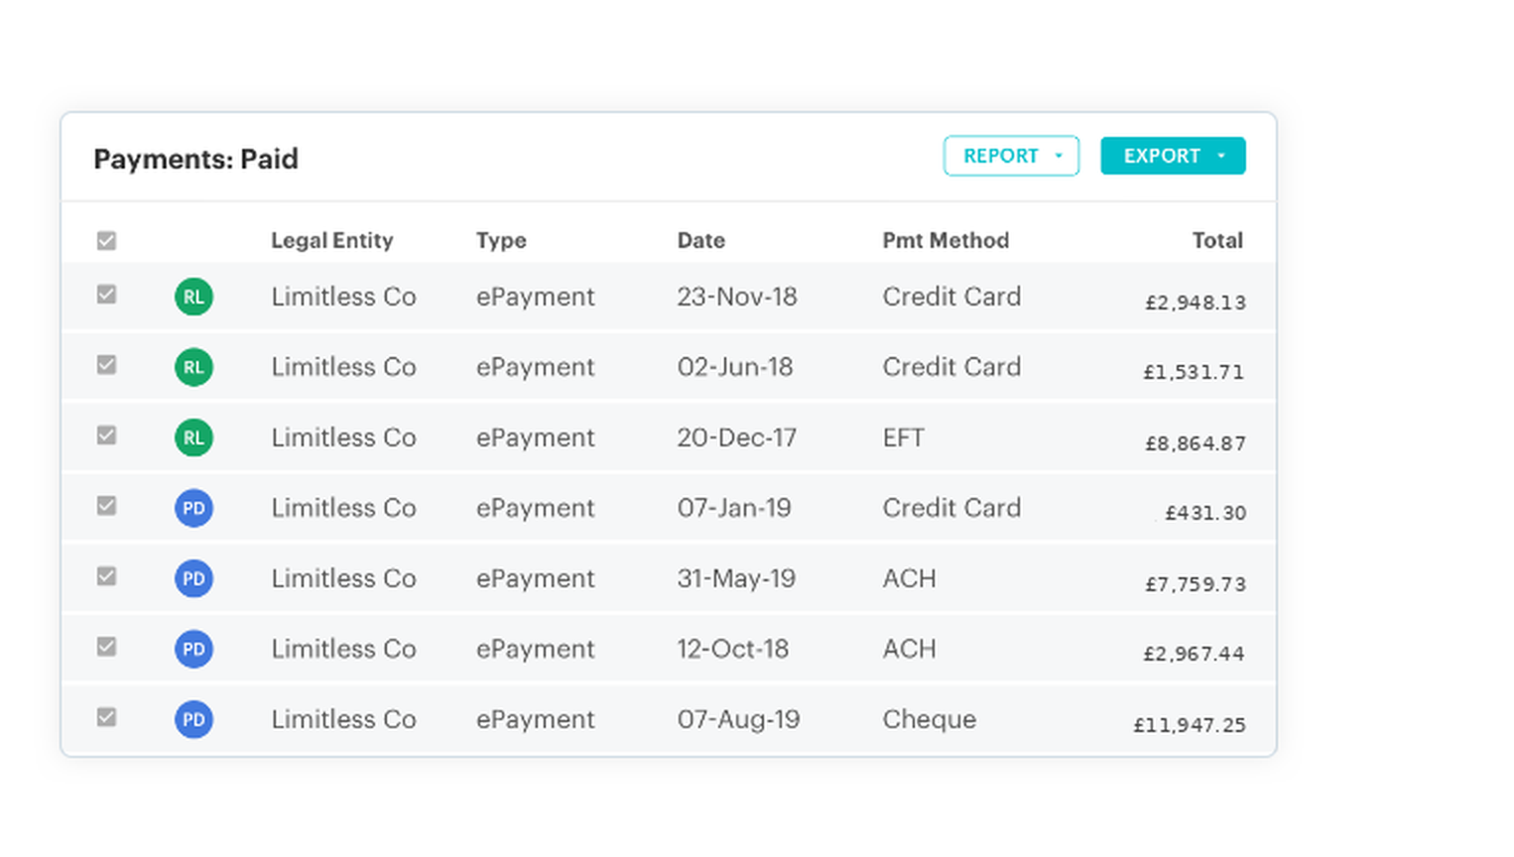Select the date 07-Aug-19

point(738,719)
